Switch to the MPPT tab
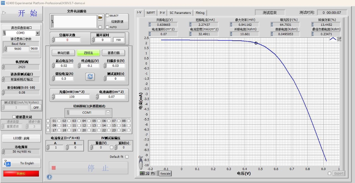The width and height of the screenshot is (355, 183). (151, 13)
